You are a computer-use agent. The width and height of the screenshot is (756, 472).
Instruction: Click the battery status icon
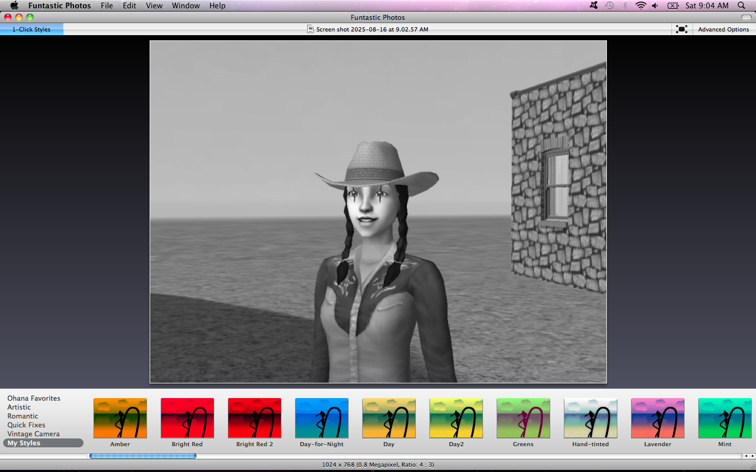673,6
